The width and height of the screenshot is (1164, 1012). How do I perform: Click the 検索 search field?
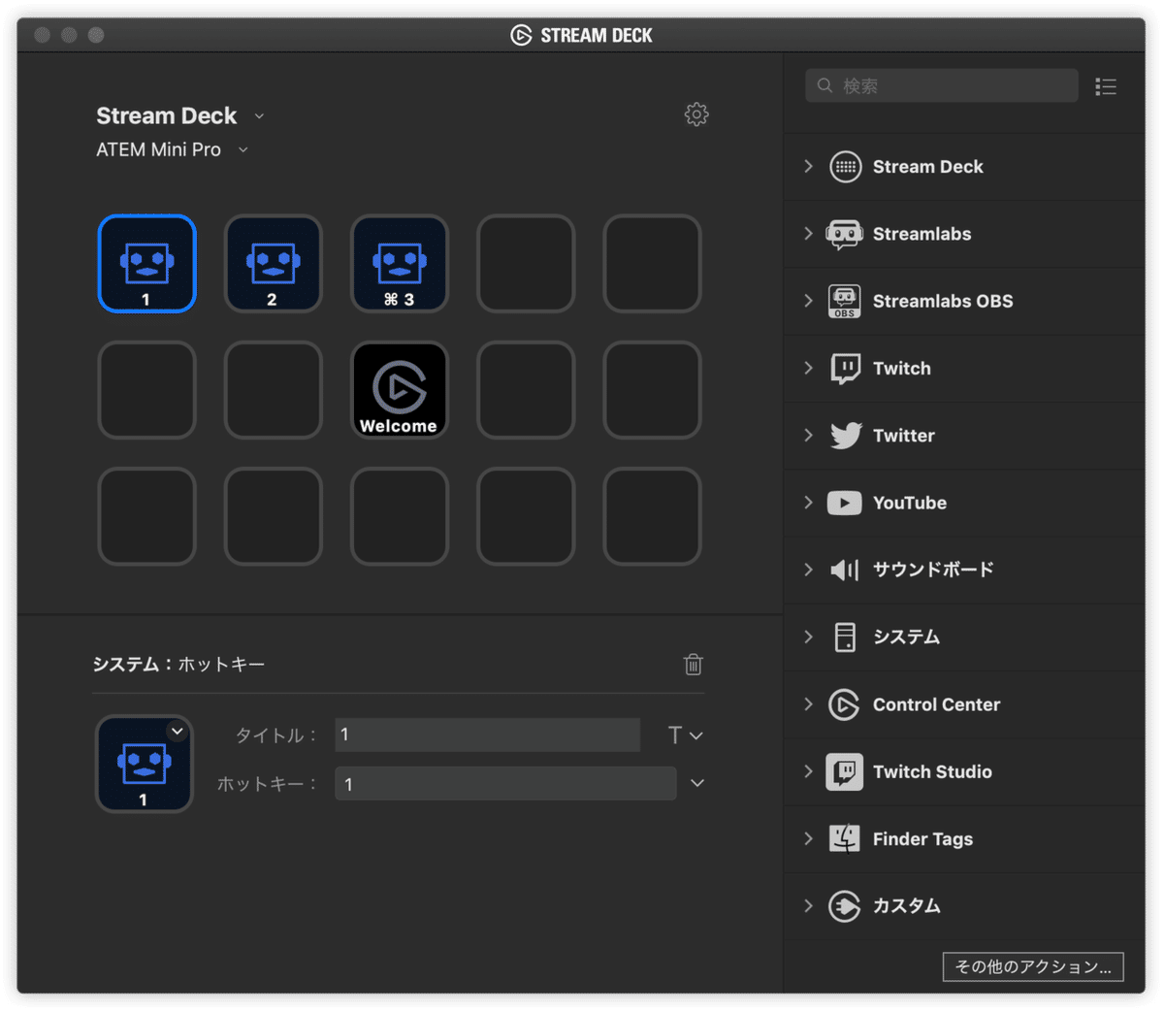941,85
